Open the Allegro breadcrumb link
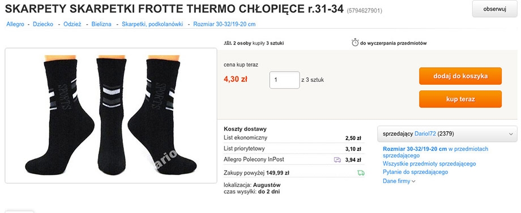Viewport: 521px width, 213px height. click(x=15, y=24)
